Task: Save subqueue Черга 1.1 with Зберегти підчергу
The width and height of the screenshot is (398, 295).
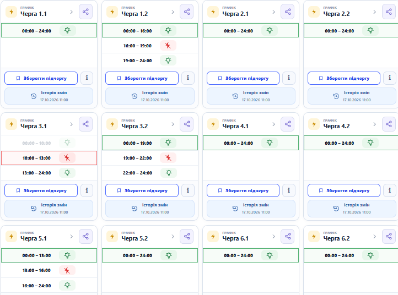Action: (41, 78)
